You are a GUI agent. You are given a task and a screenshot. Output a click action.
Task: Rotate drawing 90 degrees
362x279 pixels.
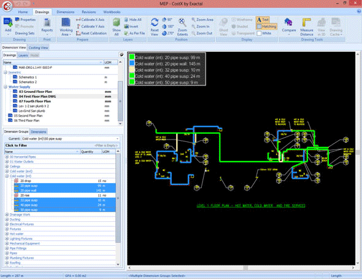[167, 20]
